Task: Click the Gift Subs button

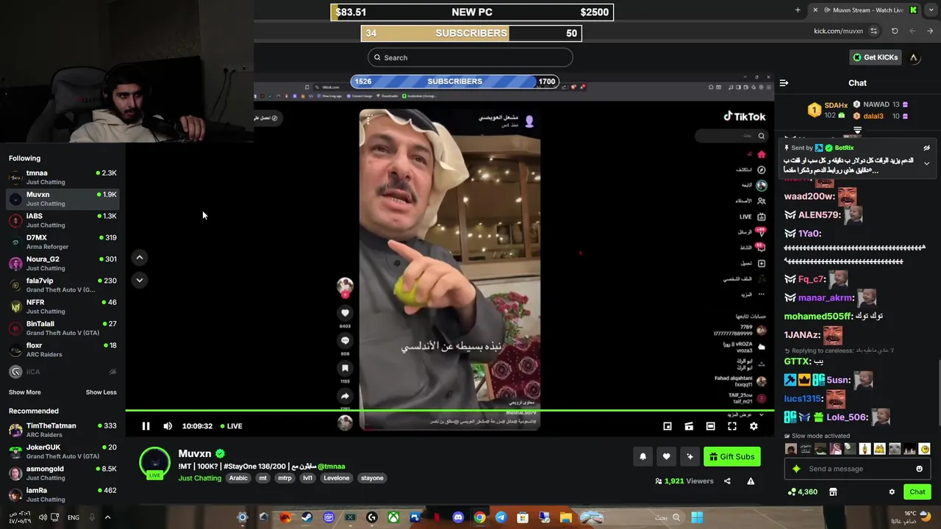Action: click(732, 456)
